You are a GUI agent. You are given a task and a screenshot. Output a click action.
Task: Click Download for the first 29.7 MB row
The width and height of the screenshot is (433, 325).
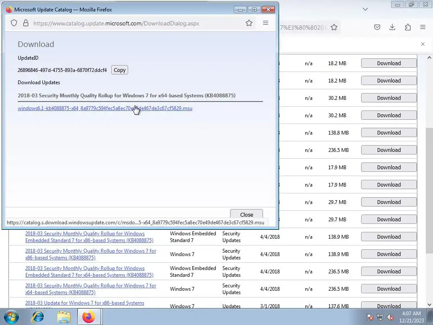pos(389,202)
